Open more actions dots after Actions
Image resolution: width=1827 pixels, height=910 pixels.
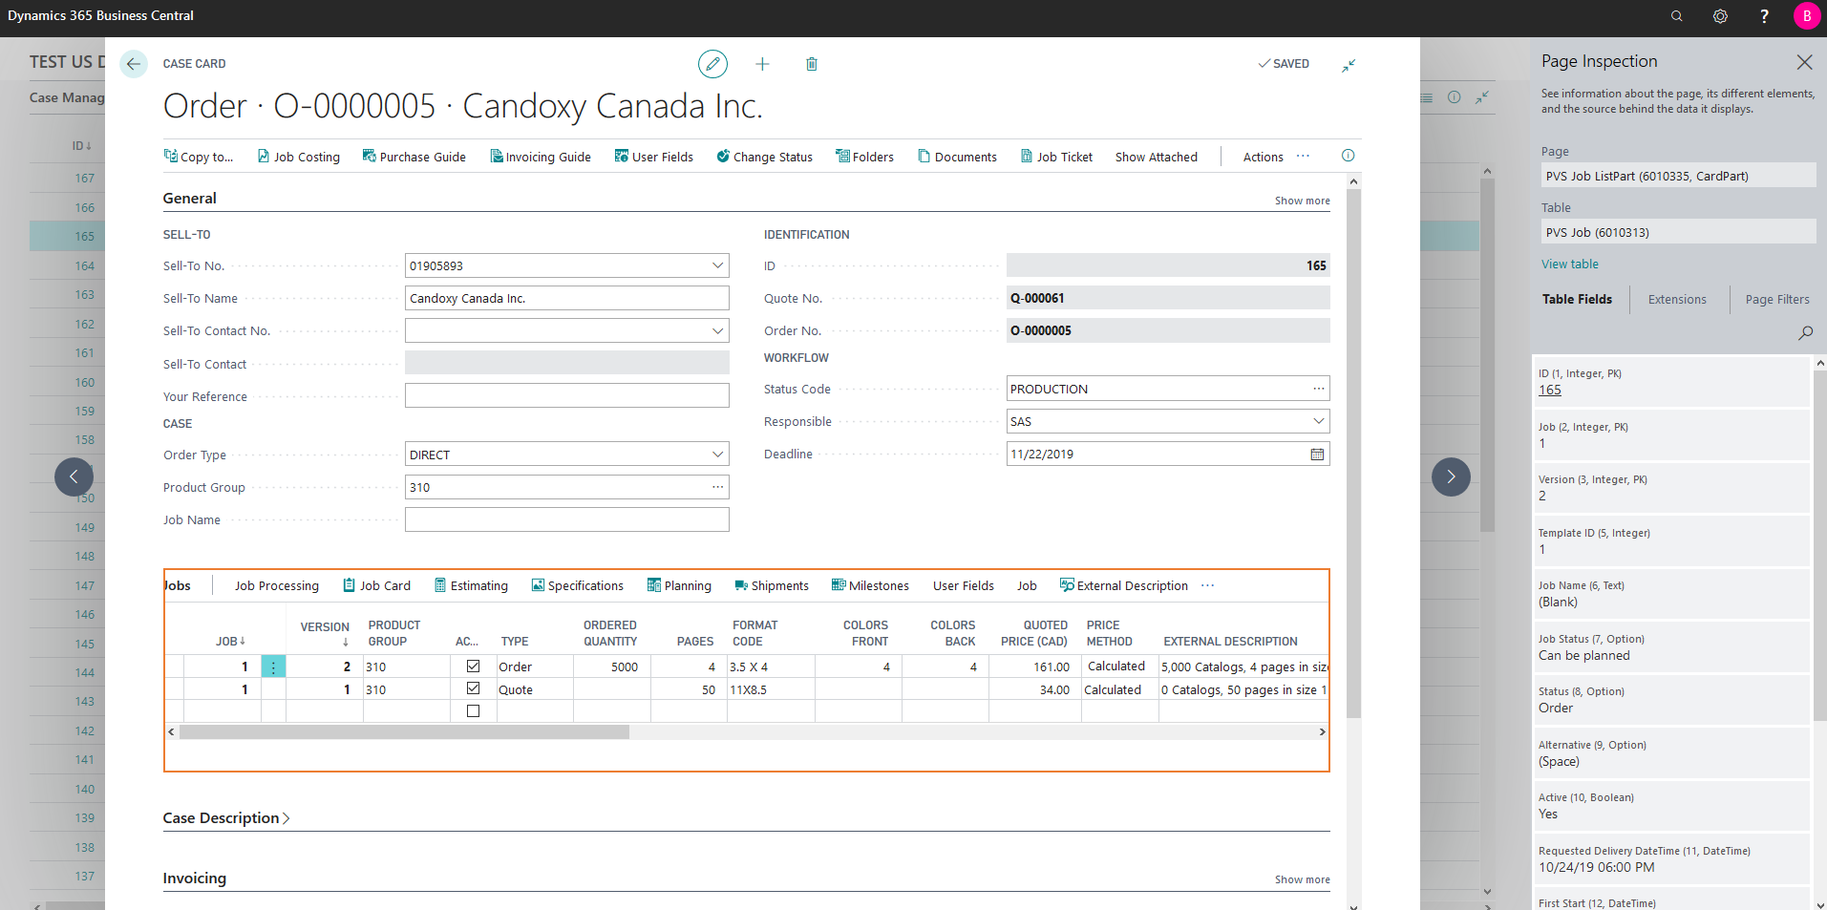pyautogui.click(x=1303, y=156)
